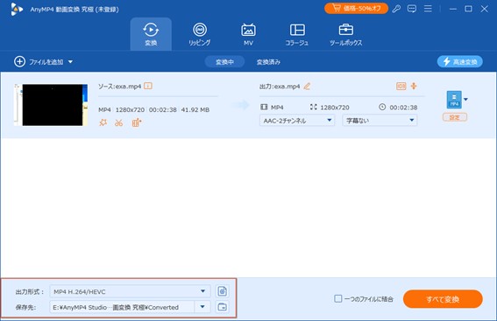Show the 変換中 list

click(224, 62)
